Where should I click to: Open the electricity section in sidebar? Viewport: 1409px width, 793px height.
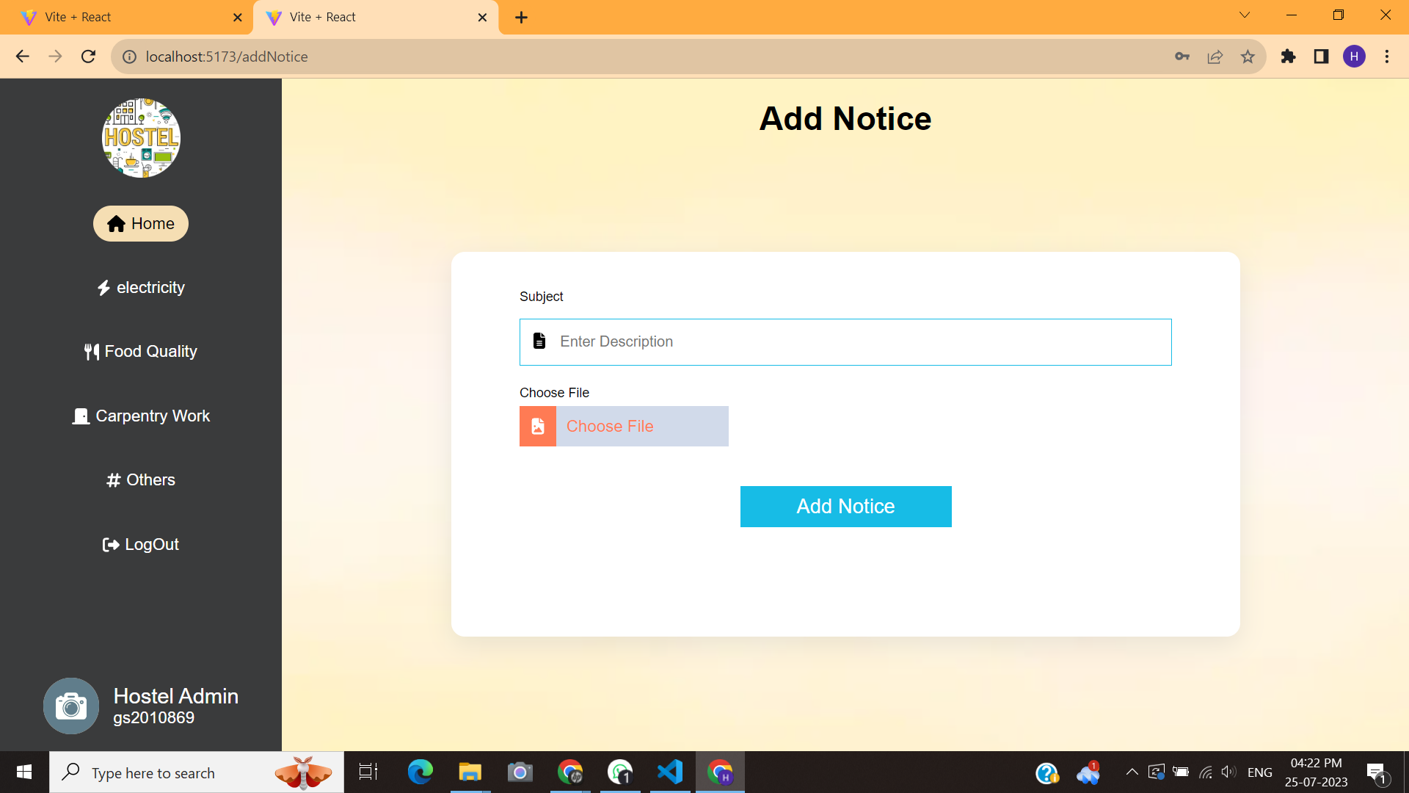pyautogui.click(x=140, y=287)
